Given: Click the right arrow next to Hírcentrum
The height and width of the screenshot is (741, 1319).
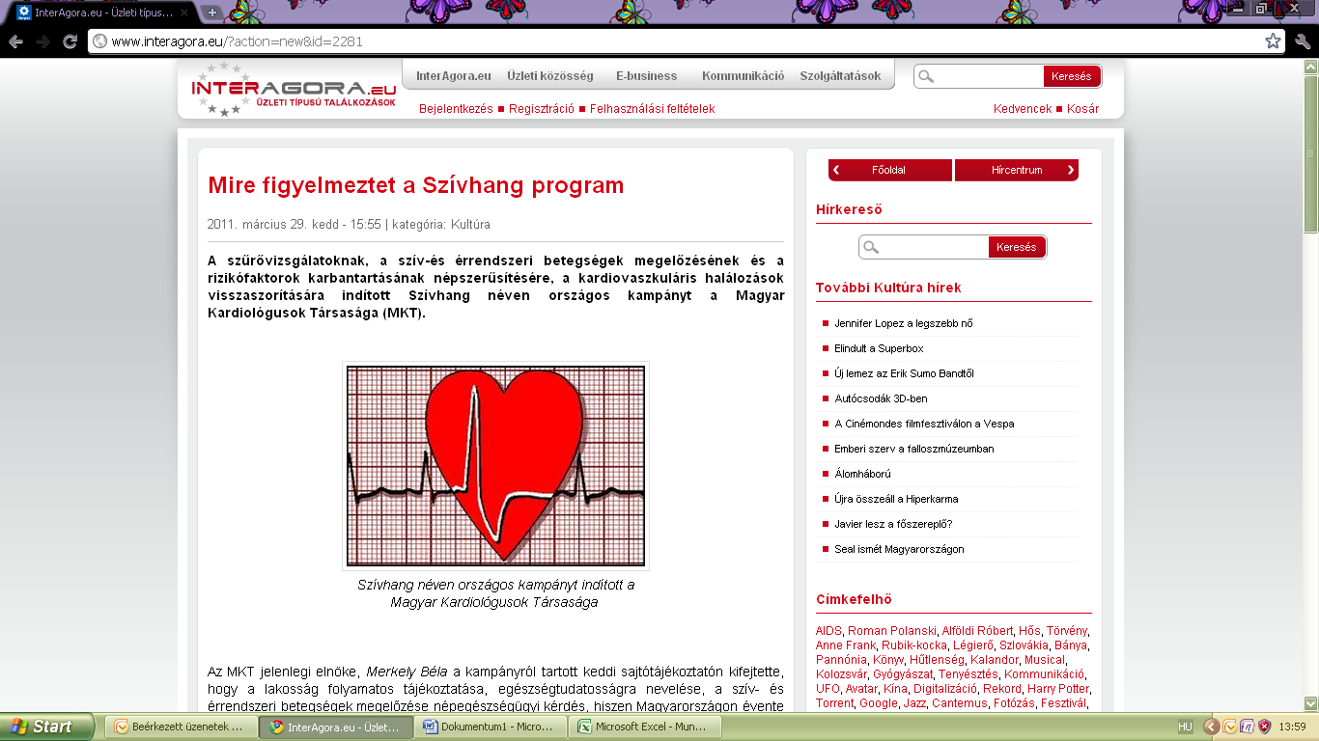Looking at the screenshot, I should [1071, 170].
